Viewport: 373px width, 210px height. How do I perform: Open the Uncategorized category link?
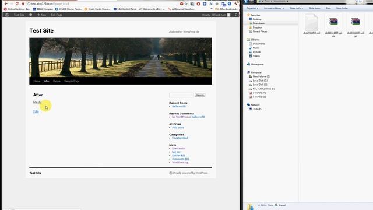[180, 138]
